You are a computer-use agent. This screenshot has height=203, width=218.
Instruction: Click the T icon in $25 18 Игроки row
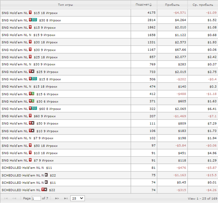(30, 57)
